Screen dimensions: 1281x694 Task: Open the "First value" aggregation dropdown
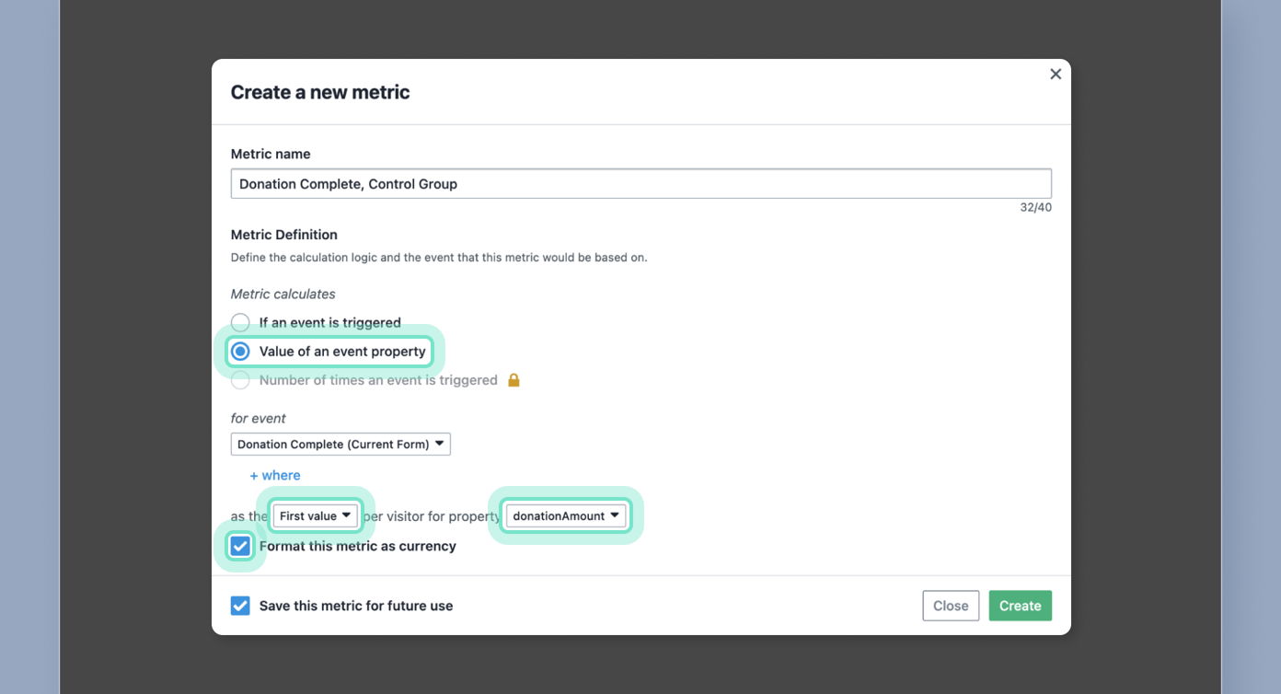pos(315,515)
